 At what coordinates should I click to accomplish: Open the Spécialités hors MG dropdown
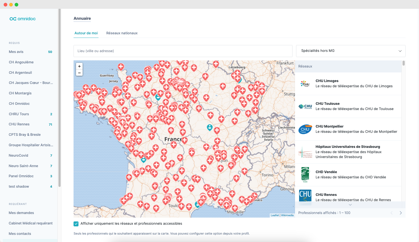tap(351, 51)
